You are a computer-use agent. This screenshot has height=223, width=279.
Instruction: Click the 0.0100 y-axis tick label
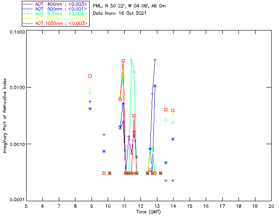coord(17,88)
